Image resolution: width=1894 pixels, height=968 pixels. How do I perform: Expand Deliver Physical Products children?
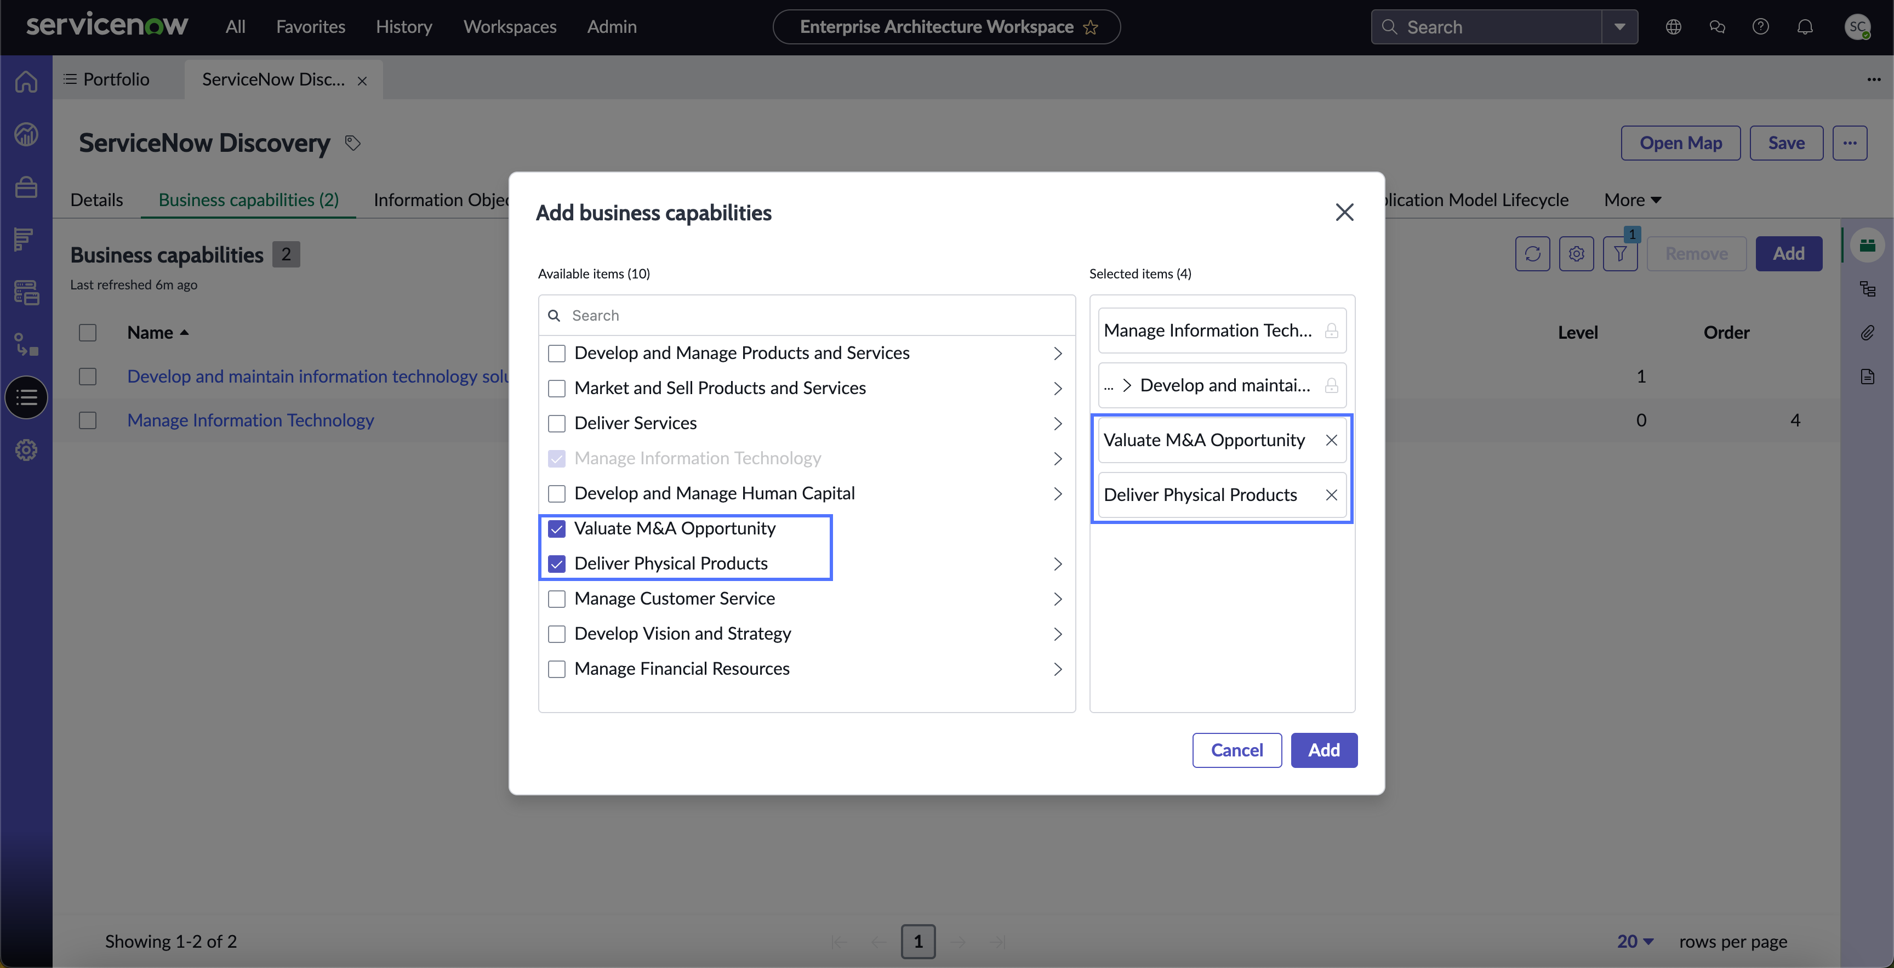[1057, 564]
